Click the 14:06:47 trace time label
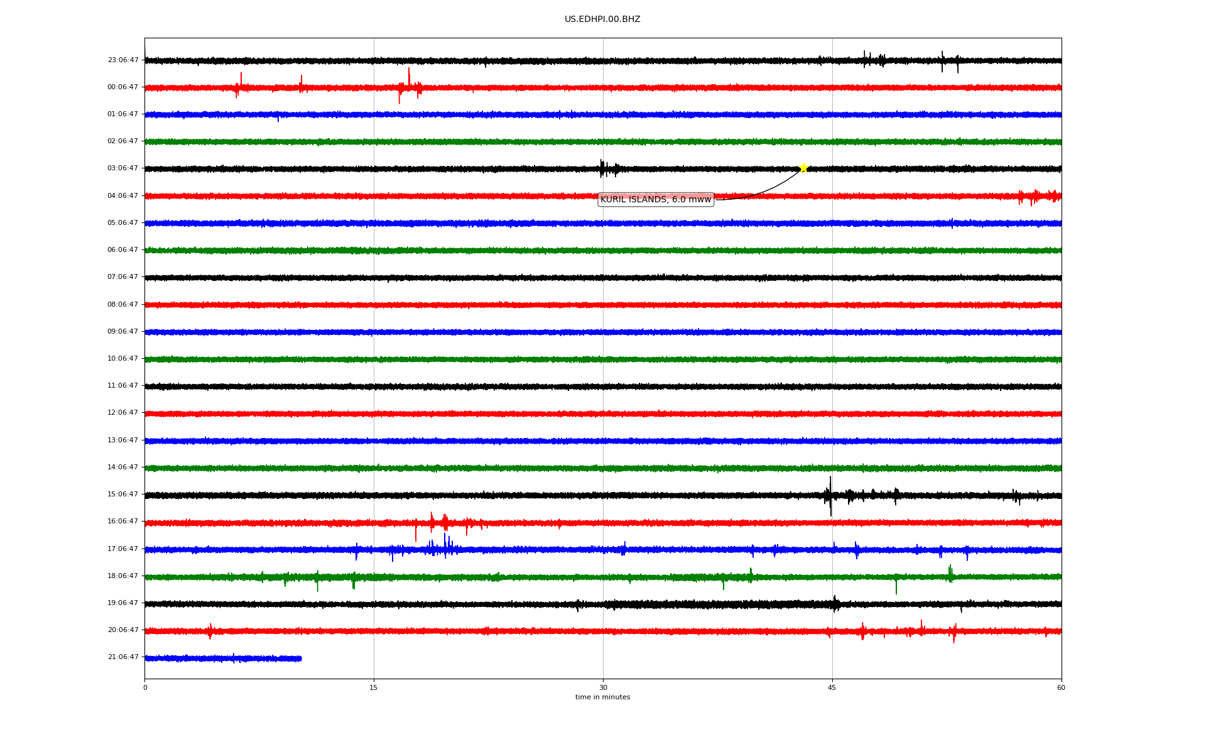This screenshot has width=1206, height=754. (x=123, y=467)
